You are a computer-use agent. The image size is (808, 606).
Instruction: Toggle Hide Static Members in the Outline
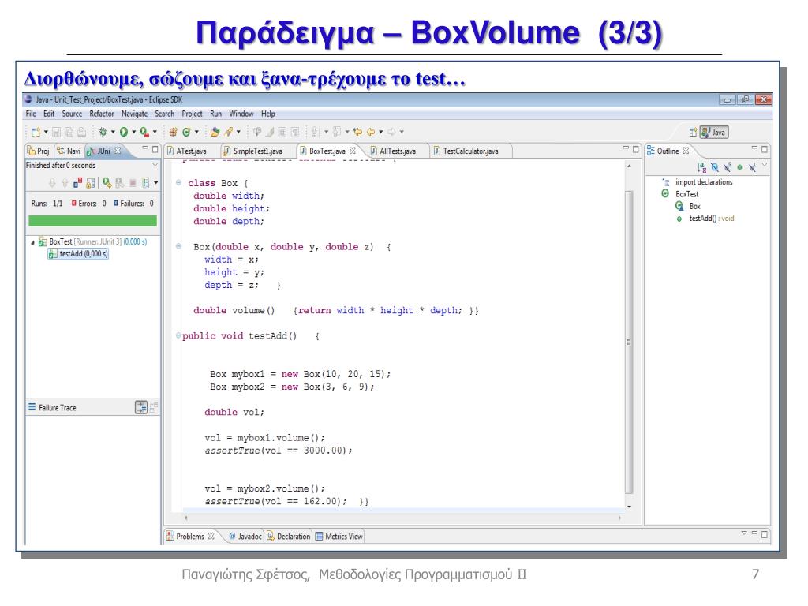(x=727, y=167)
